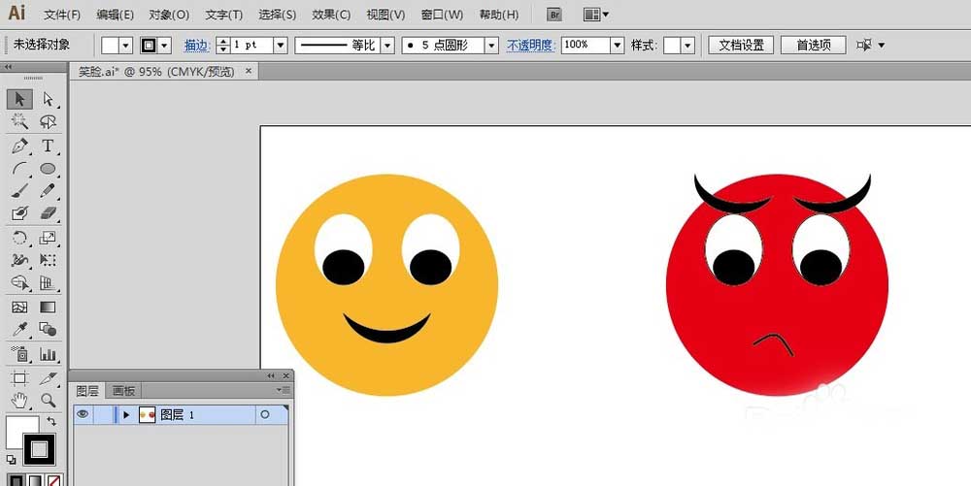
Task: Select the Type (T) tool
Action: pos(48,146)
